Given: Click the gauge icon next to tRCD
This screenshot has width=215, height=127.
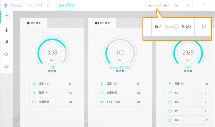Looking at the screenshot, I should (170, 102).
